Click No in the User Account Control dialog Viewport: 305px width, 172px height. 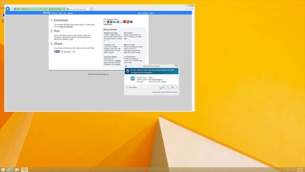(x=173, y=87)
